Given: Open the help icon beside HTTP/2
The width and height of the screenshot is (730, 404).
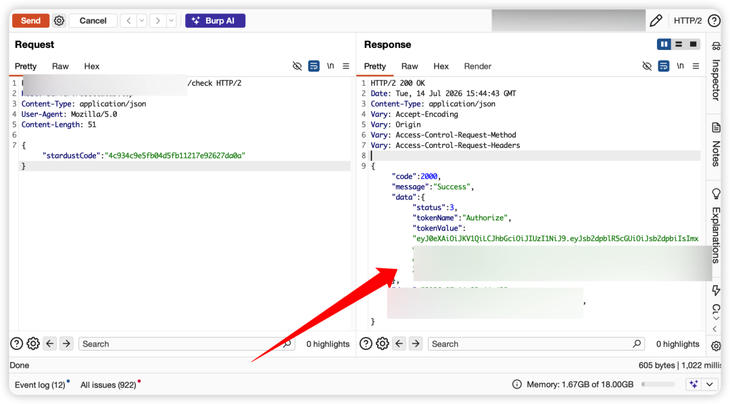Looking at the screenshot, I should (x=714, y=20).
